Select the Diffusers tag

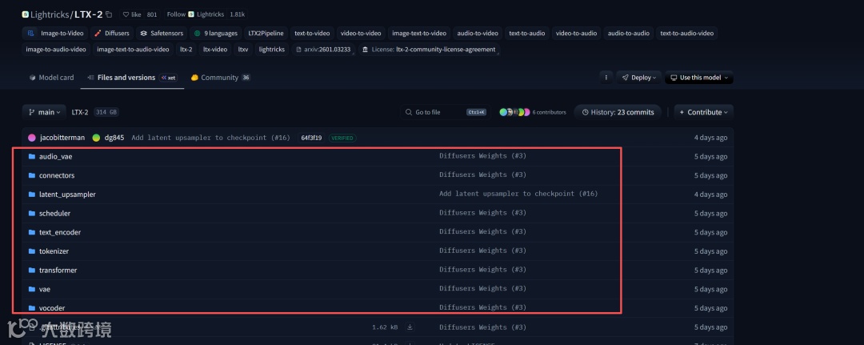tap(111, 33)
